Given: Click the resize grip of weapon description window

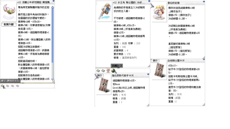Looking at the screenshot, I should pyautogui.click(x=149, y=66).
